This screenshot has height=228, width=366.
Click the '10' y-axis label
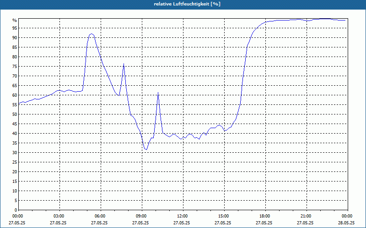click(x=15, y=191)
